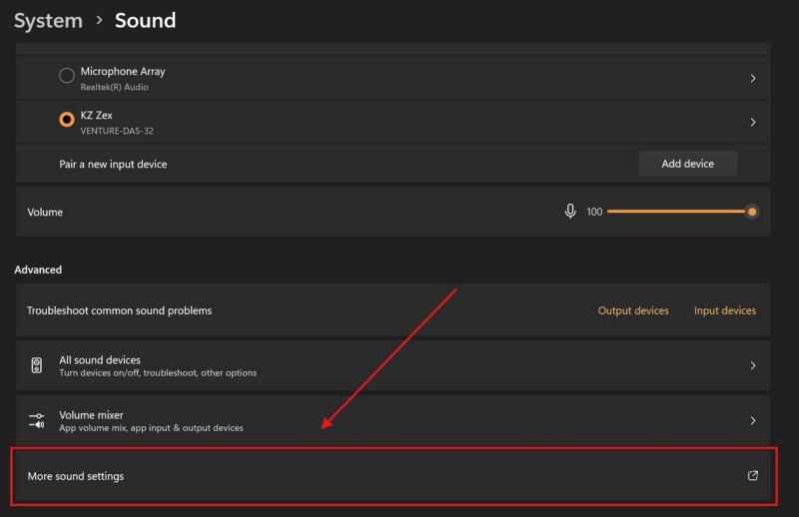
Task: Click the Volume mixer label text
Action: [x=91, y=415]
